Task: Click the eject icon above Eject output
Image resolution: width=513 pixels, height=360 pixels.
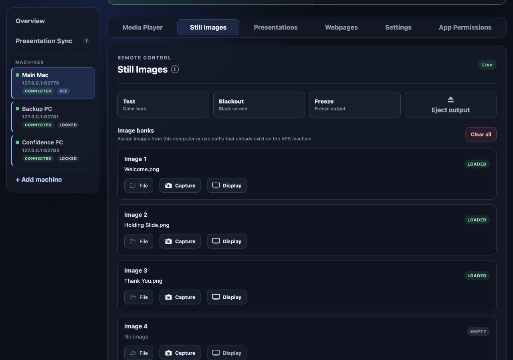Action: (450, 99)
